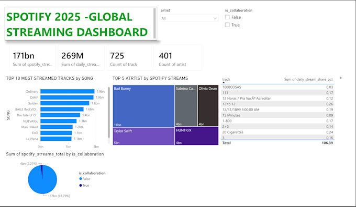Select the Taylor Swift treemap tile
Image resolution: width=356 pixels, height=207 pixels.
143,136
